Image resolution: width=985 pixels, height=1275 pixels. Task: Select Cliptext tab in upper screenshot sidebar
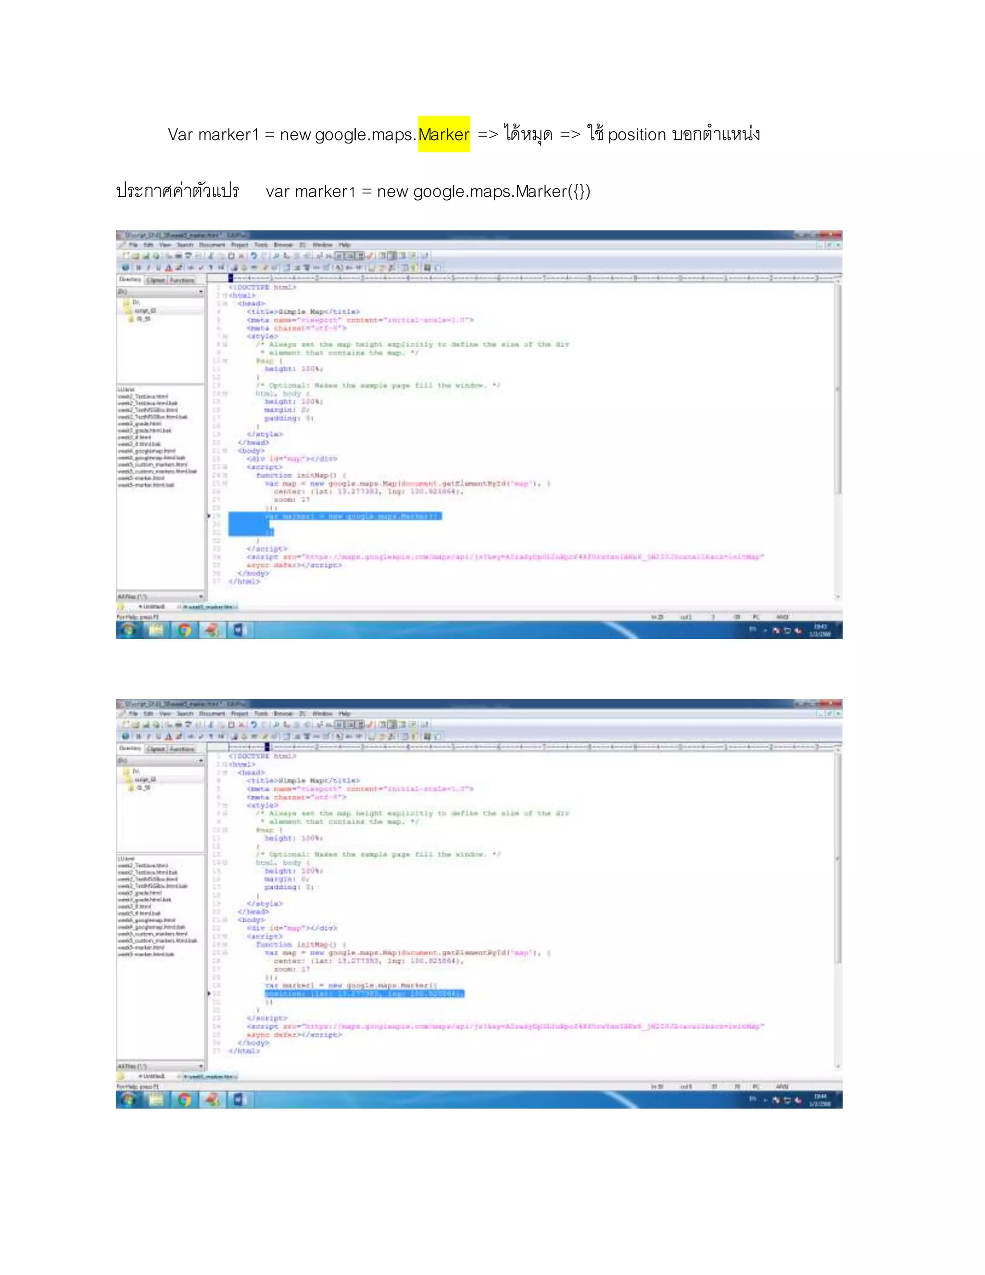(x=156, y=280)
